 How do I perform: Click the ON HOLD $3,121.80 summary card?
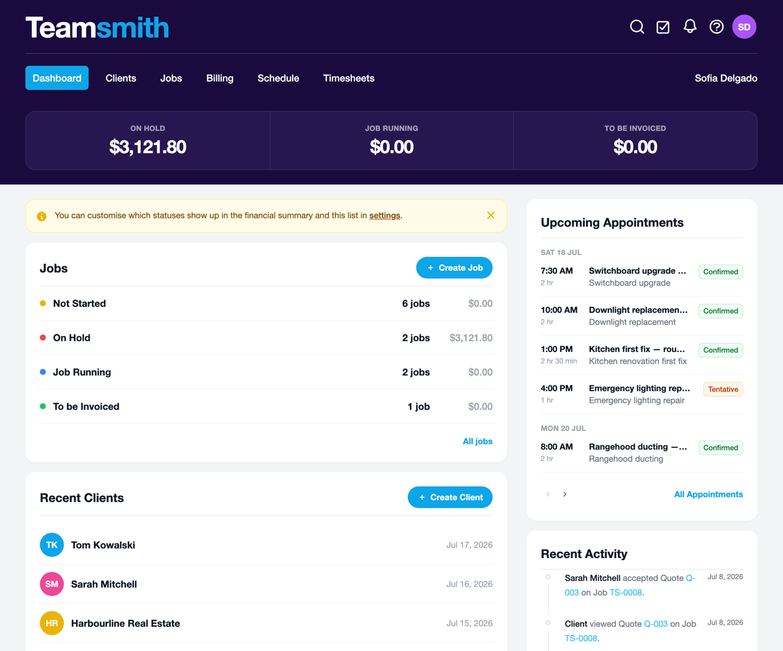coord(148,140)
